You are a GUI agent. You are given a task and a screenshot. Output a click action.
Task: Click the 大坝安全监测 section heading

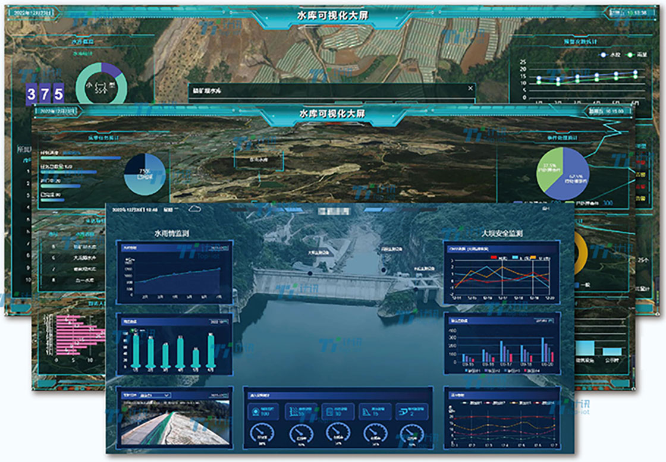coord(502,234)
